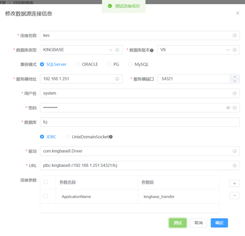Screen dimensions: 245x236
Task: Select MySQL compatibility mode
Action: (138, 64)
